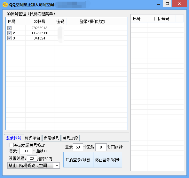Switch to the 登录帐号 tab

point(14,138)
